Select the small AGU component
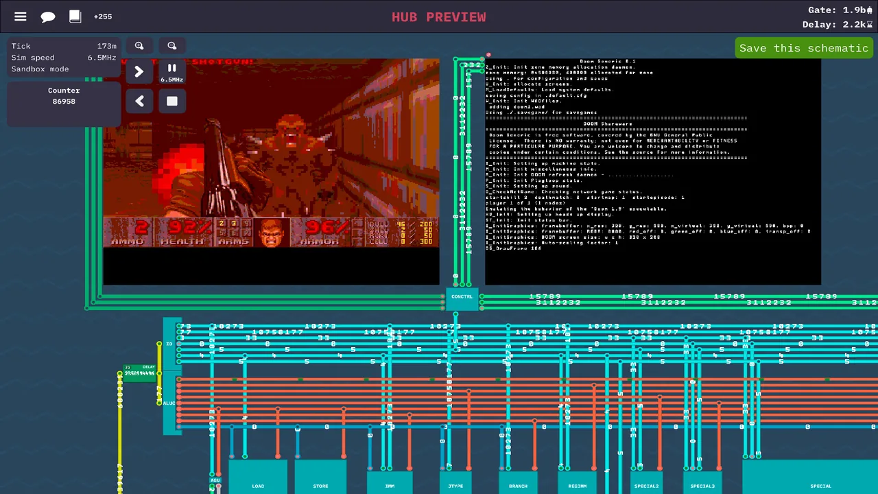 (x=215, y=480)
